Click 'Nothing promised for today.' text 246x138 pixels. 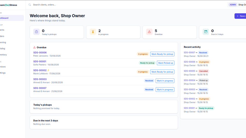[x=46, y=108]
